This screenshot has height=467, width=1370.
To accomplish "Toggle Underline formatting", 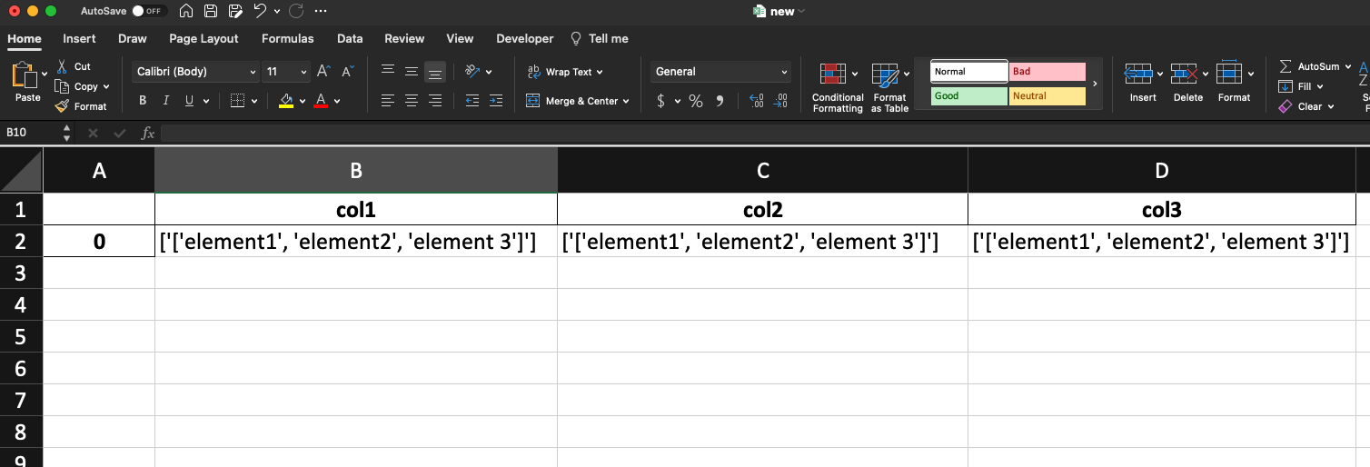I will click(190, 101).
